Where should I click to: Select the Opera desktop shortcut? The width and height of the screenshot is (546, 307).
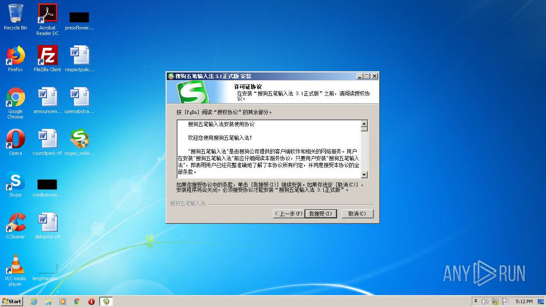coord(15,142)
